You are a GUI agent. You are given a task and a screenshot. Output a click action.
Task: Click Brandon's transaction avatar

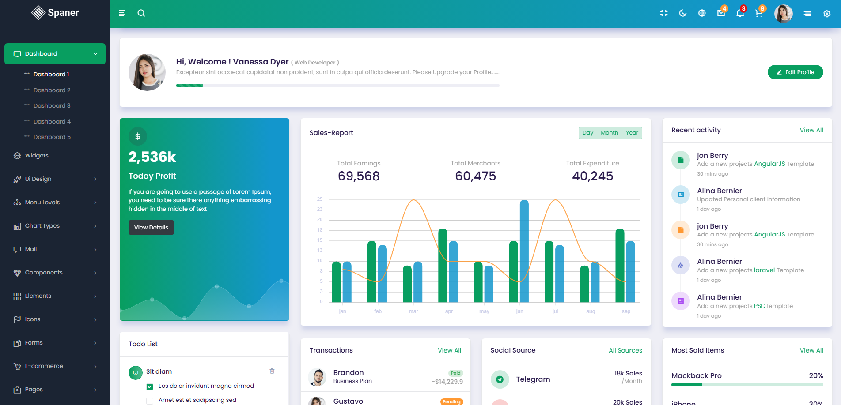click(317, 377)
